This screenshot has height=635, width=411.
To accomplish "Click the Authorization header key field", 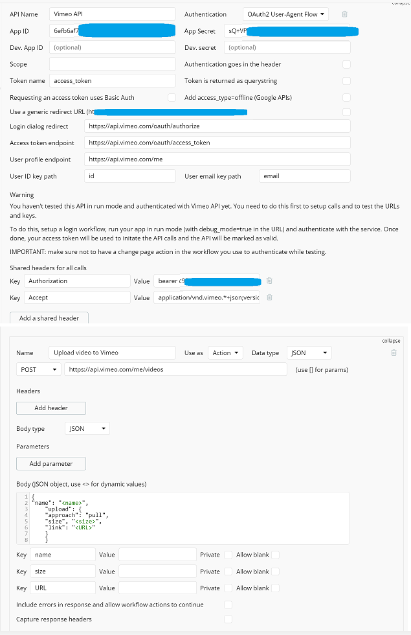I will coord(77,281).
